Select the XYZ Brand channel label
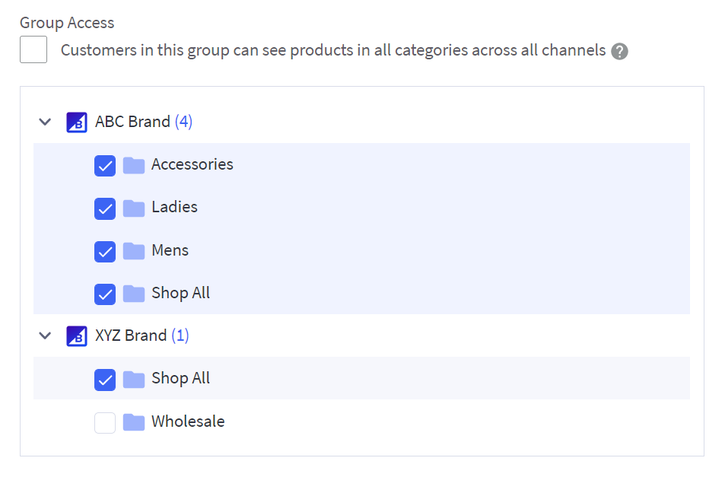This screenshot has height=477, width=725. pos(131,335)
